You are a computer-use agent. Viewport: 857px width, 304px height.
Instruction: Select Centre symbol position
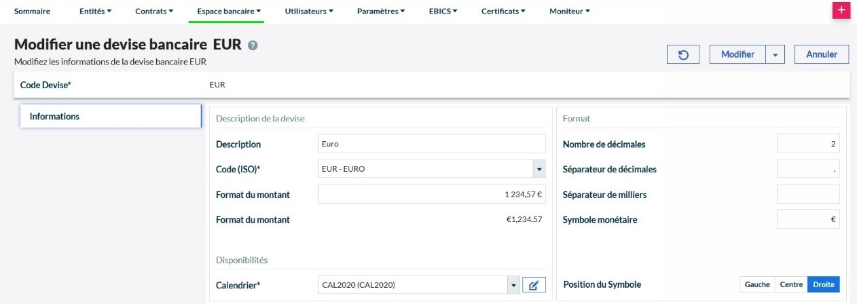(791, 285)
